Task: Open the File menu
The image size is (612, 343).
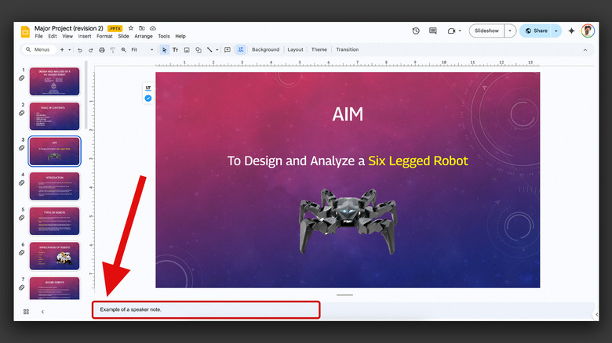Action: (38, 36)
